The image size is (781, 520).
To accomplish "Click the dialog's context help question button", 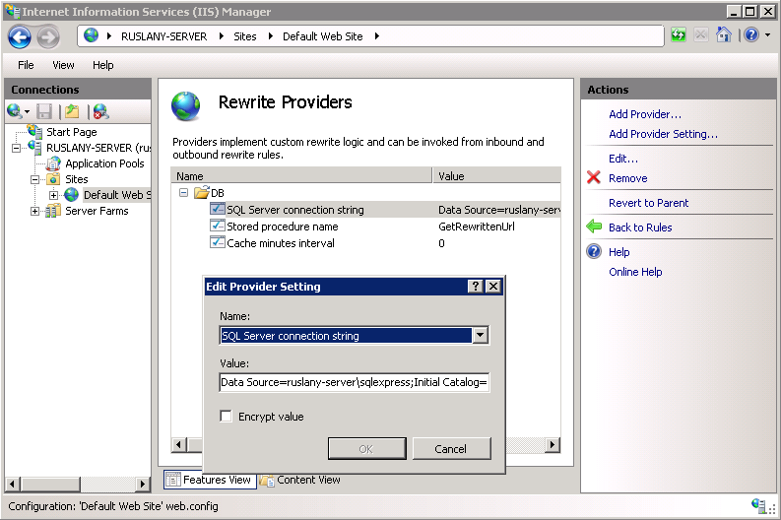I will pyautogui.click(x=476, y=287).
